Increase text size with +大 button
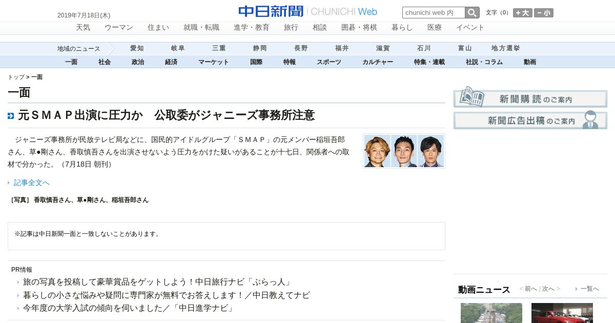The height and width of the screenshot is (323, 615). click(x=523, y=13)
